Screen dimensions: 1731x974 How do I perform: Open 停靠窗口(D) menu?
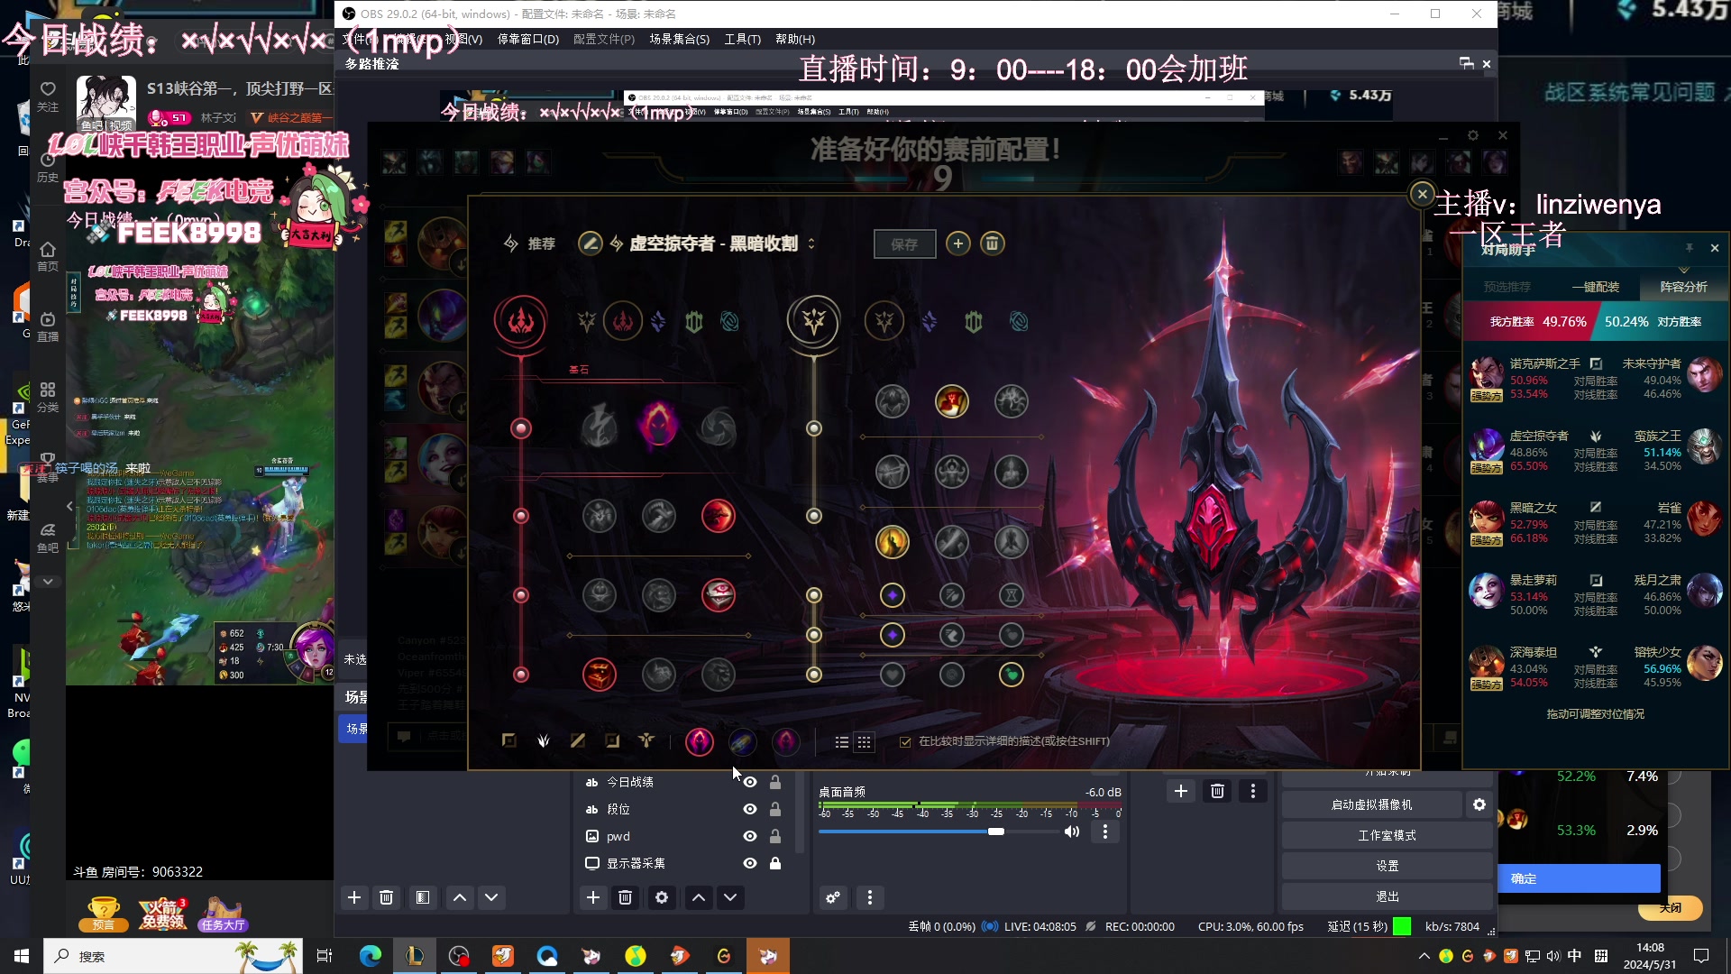528,39
